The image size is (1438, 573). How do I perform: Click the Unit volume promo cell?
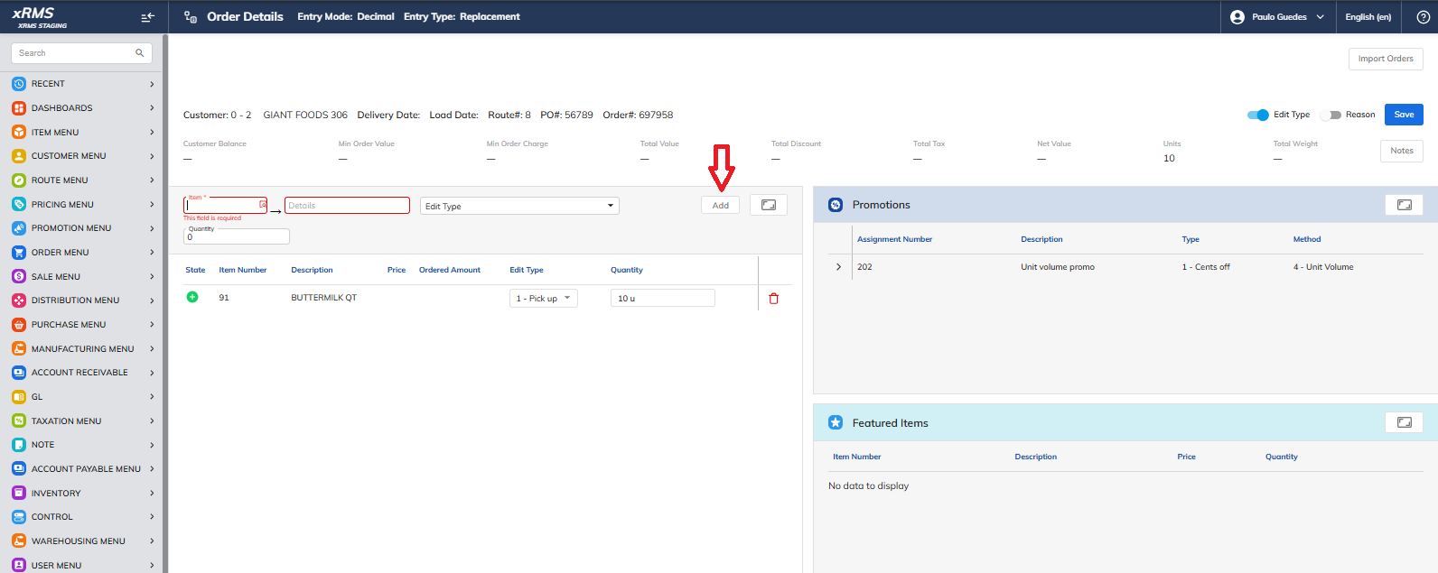1058,267
